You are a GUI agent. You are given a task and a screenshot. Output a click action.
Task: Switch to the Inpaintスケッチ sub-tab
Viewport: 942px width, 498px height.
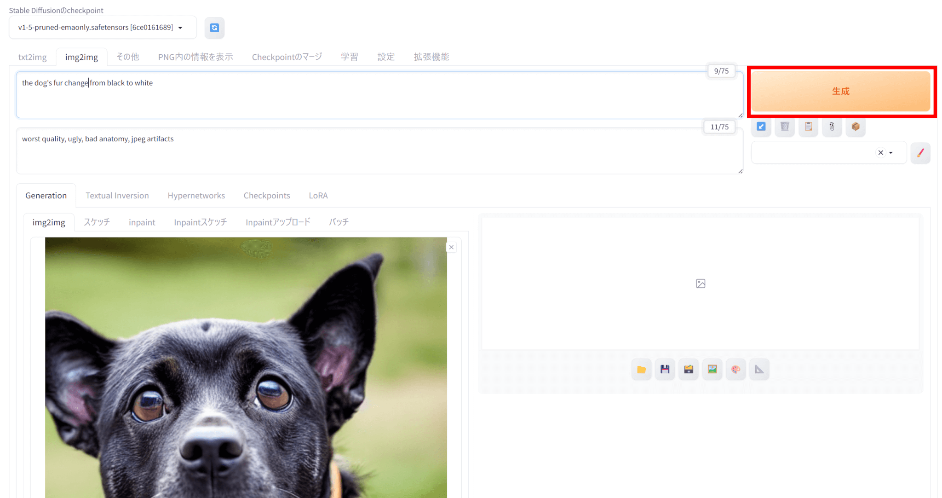point(200,222)
